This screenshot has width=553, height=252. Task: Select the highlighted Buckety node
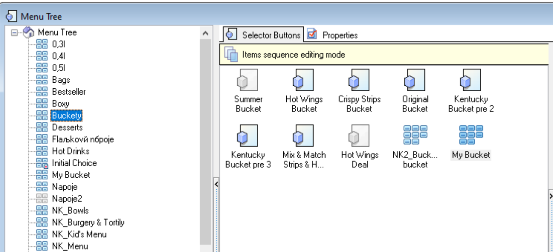click(x=67, y=115)
